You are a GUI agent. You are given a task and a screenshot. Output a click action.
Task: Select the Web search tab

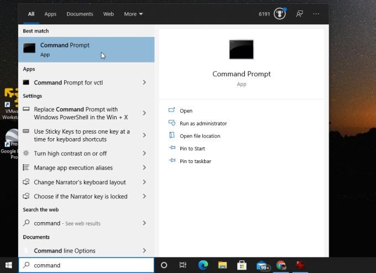108,14
